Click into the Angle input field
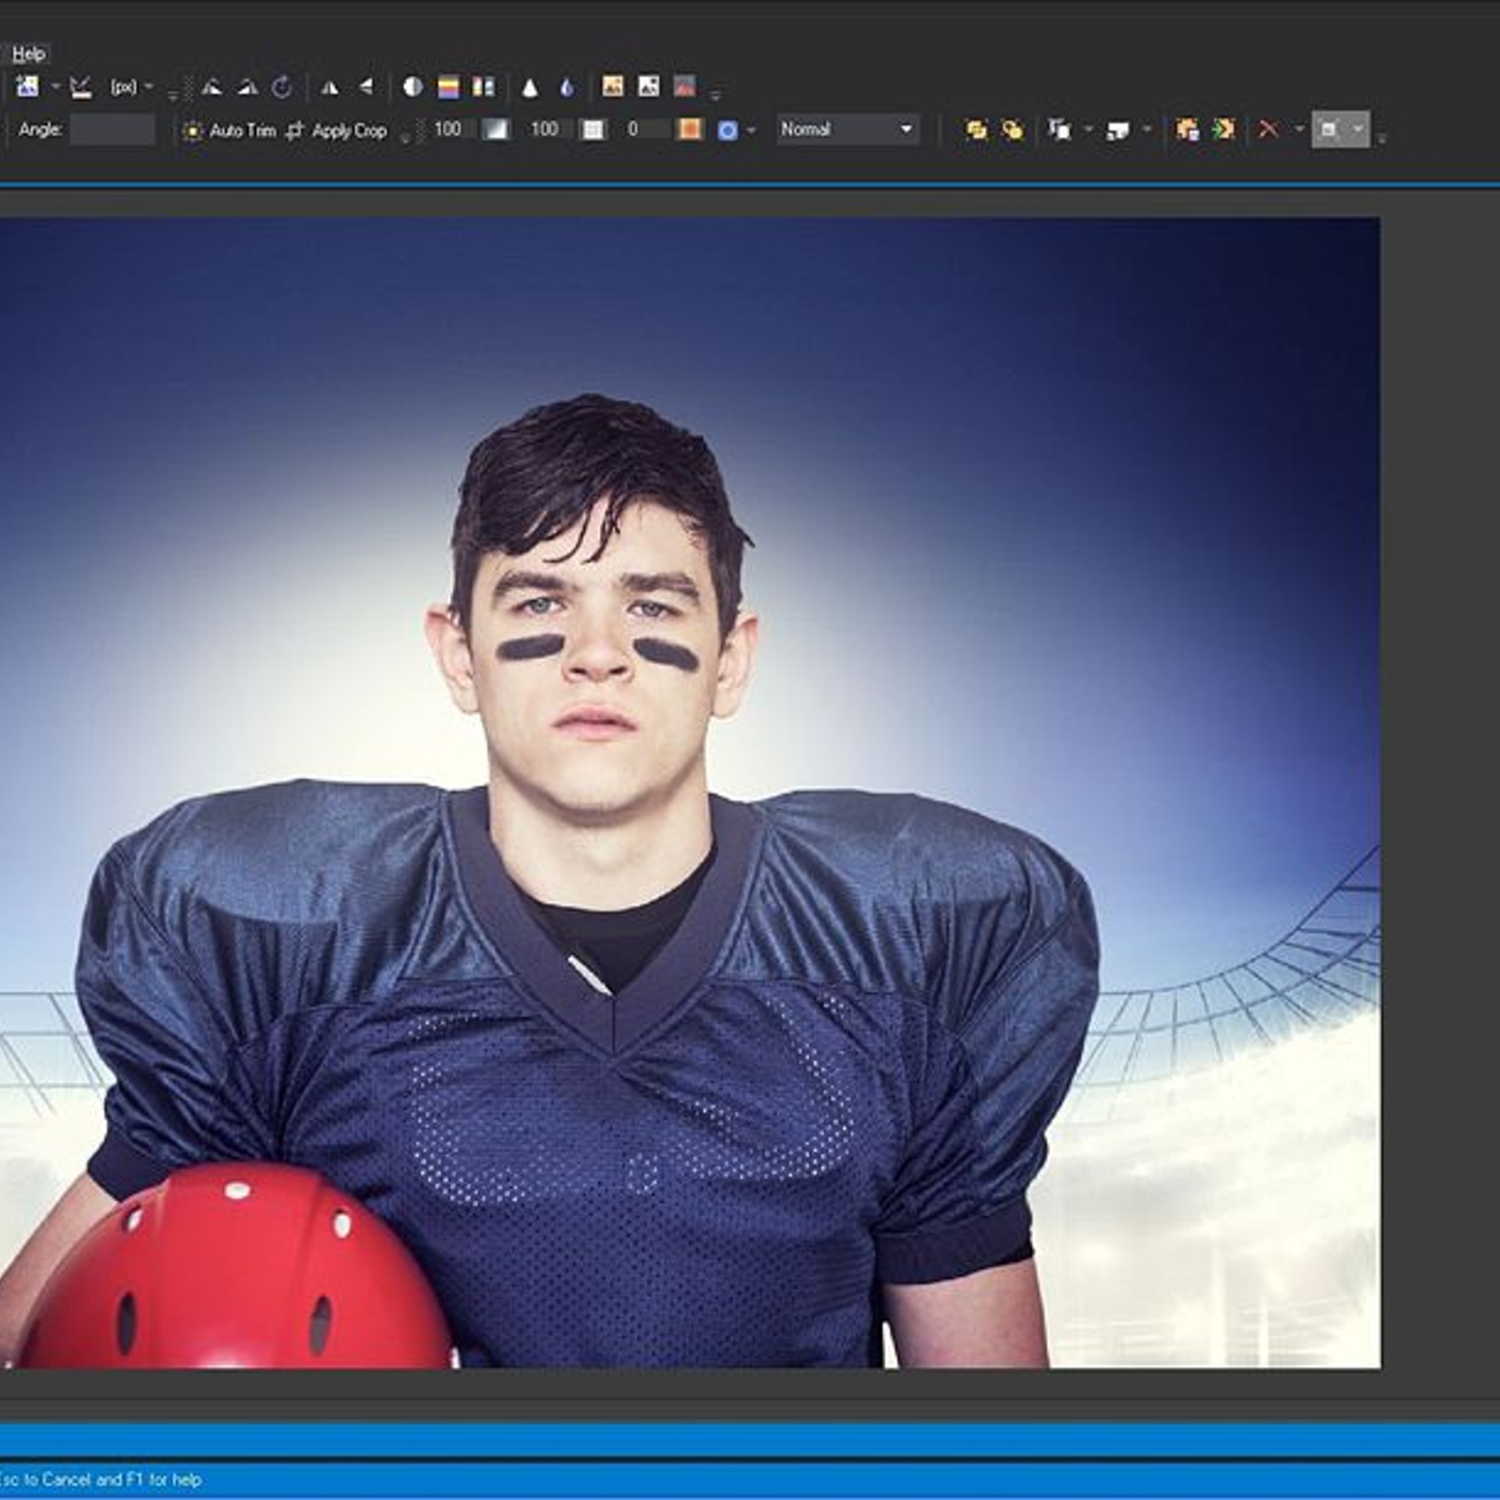The height and width of the screenshot is (1500, 1500). click(112, 129)
